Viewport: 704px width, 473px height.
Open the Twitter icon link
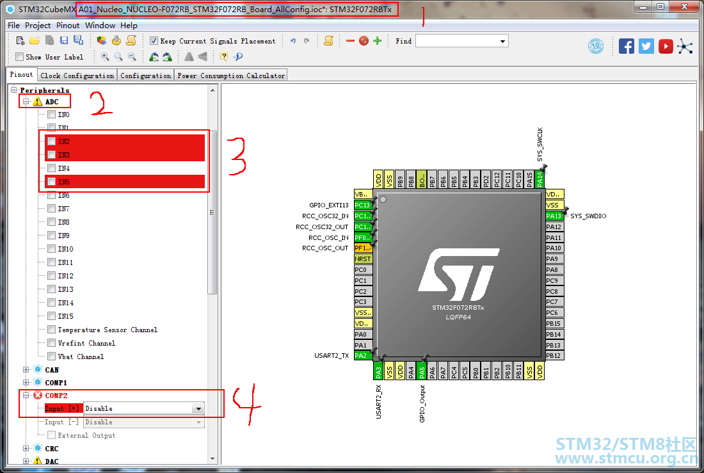(x=646, y=46)
